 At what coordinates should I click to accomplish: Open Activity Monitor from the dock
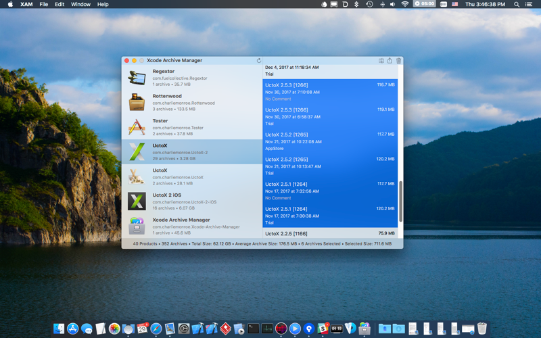[267, 329]
